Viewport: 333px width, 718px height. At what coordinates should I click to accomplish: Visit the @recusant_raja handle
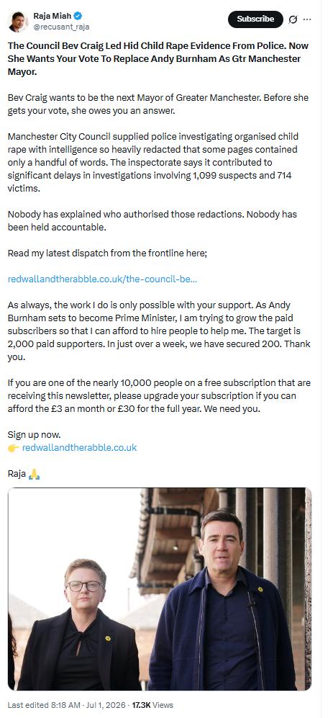point(61,27)
